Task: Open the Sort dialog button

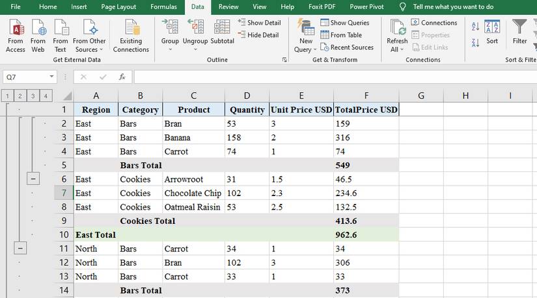Action: [492, 31]
